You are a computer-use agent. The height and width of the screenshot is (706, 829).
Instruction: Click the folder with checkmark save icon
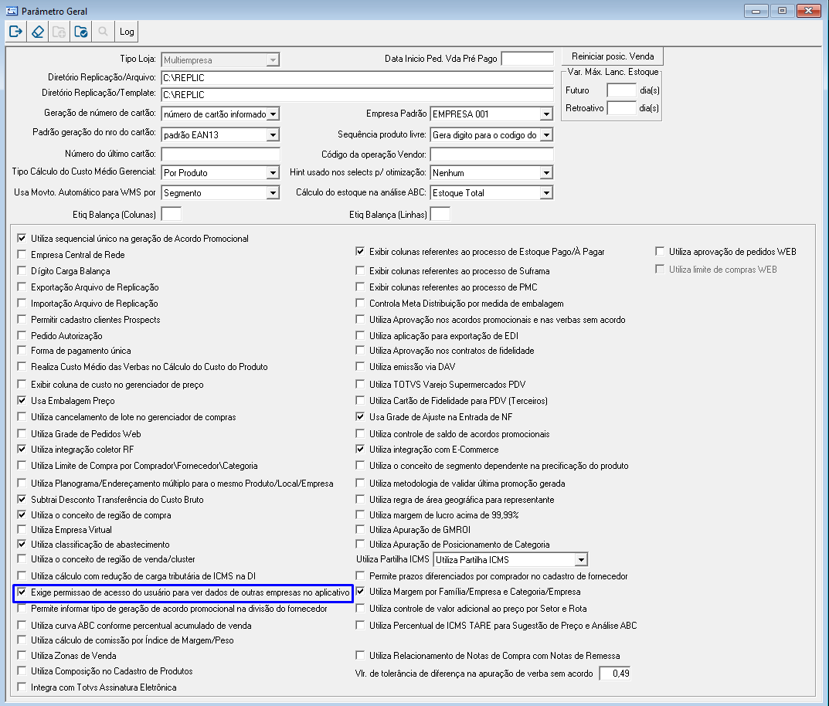pyautogui.click(x=81, y=32)
